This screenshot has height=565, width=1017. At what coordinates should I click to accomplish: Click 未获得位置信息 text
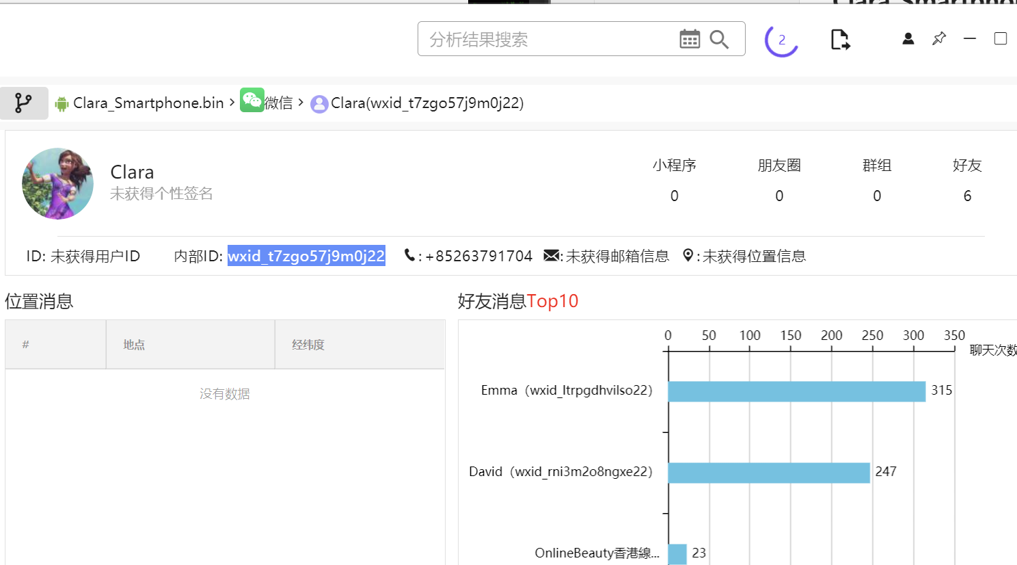(x=754, y=256)
